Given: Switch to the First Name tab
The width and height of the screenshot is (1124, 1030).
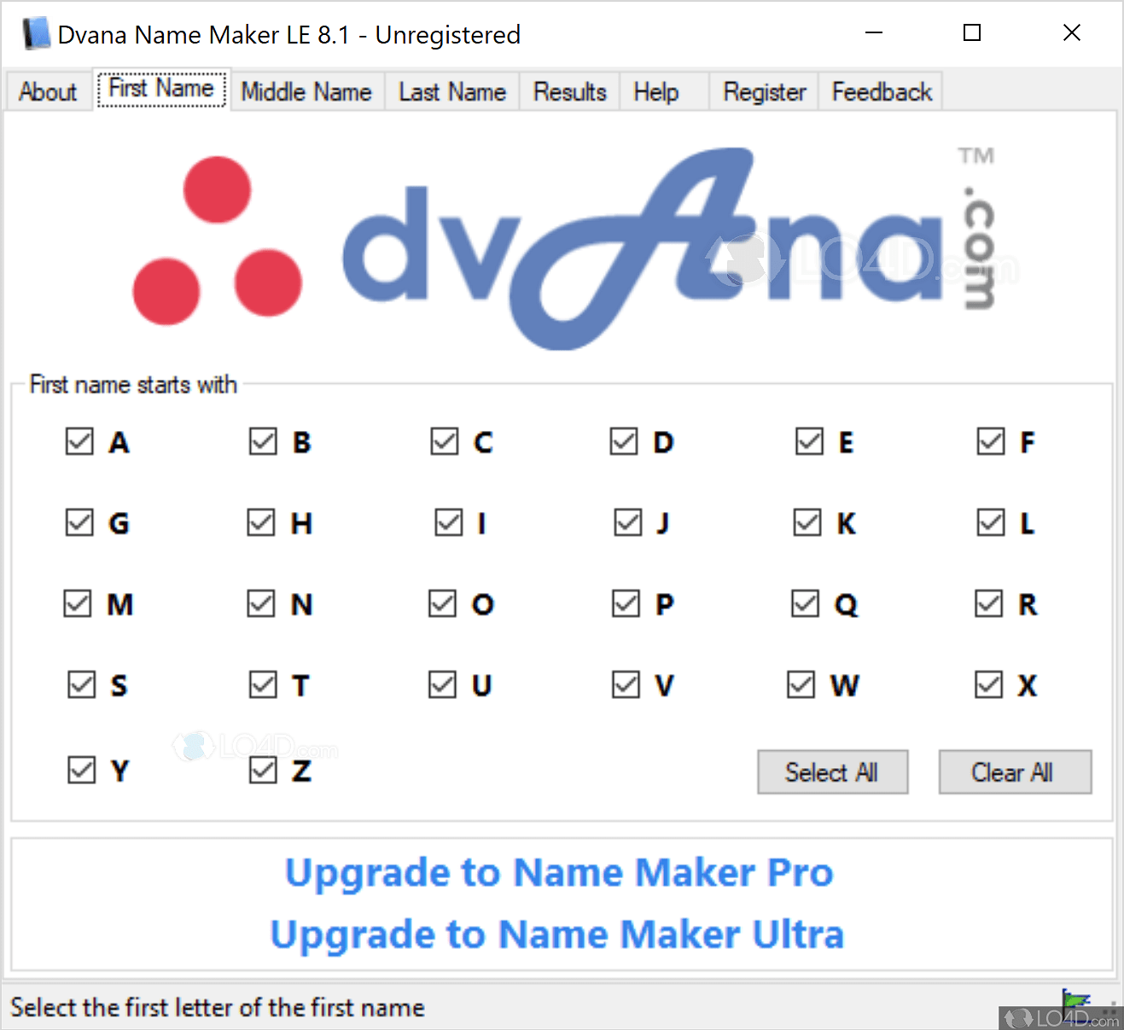Looking at the screenshot, I should (x=161, y=89).
